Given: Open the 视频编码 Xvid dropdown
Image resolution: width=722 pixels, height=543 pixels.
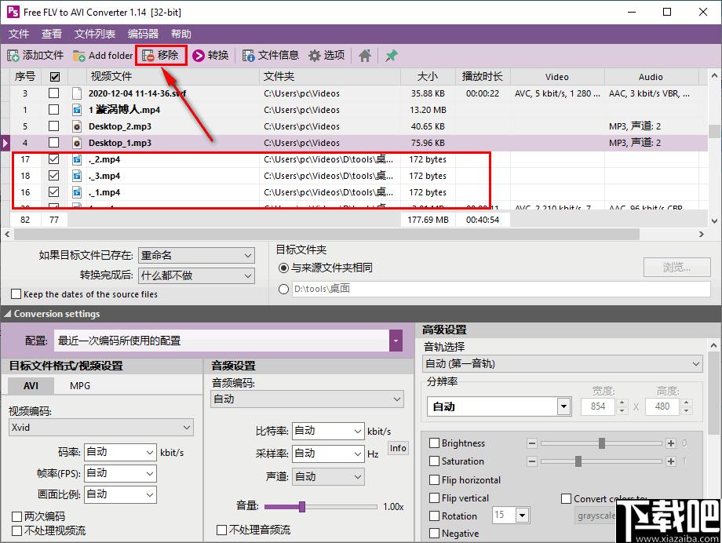Looking at the screenshot, I should click(100, 428).
